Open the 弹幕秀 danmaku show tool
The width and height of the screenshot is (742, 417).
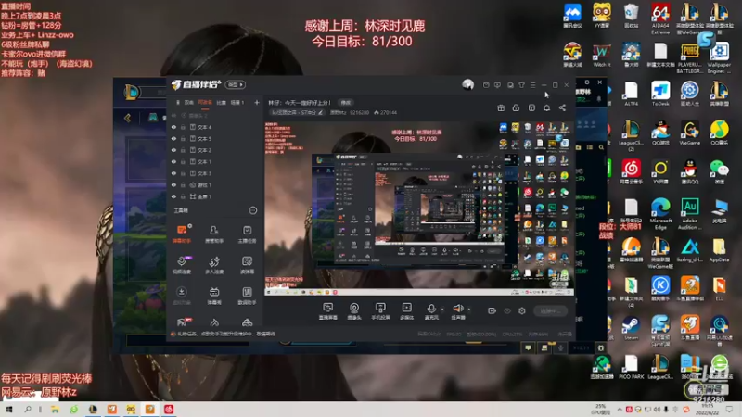(214, 296)
